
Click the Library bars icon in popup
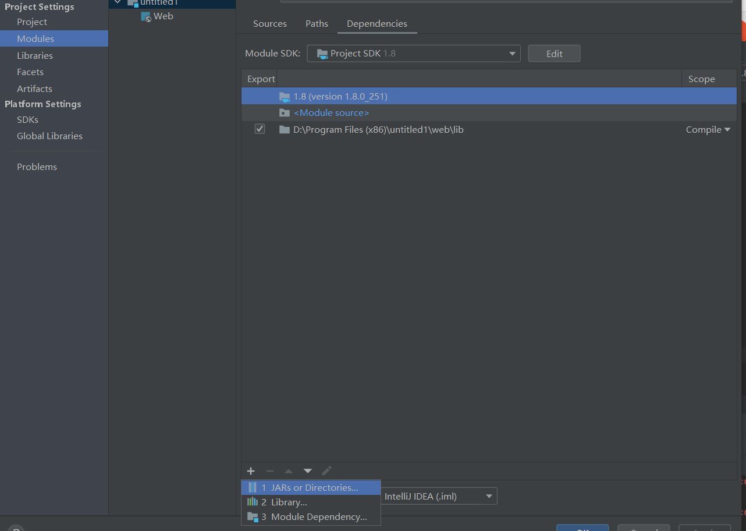(x=253, y=502)
